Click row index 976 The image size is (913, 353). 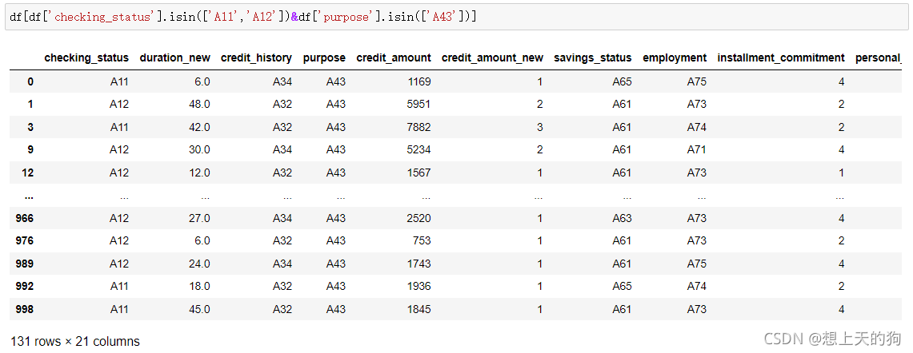[25, 240]
